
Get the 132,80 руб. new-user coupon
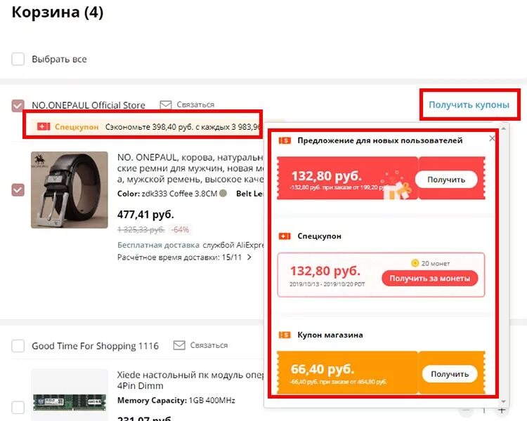(446, 180)
